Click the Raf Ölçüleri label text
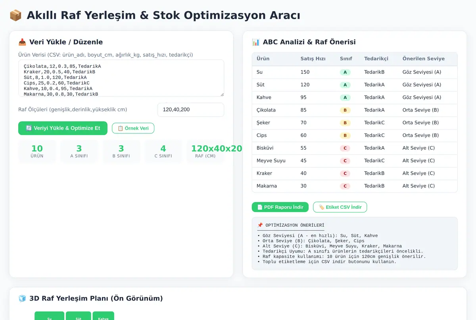476x320 pixels. tap(73, 110)
